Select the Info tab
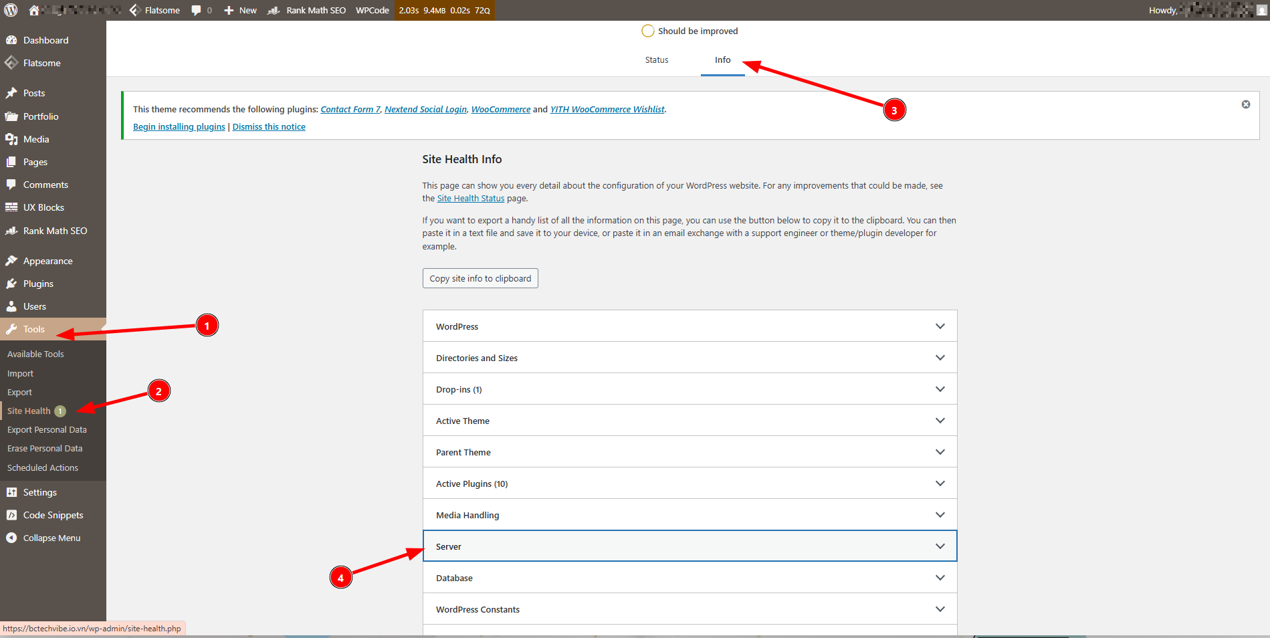The width and height of the screenshot is (1270, 638). [x=722, y=60]
